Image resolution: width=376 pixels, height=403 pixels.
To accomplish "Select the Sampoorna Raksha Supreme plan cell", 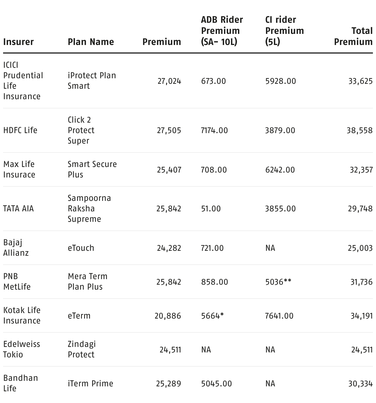I will click(x=89, y=209).
